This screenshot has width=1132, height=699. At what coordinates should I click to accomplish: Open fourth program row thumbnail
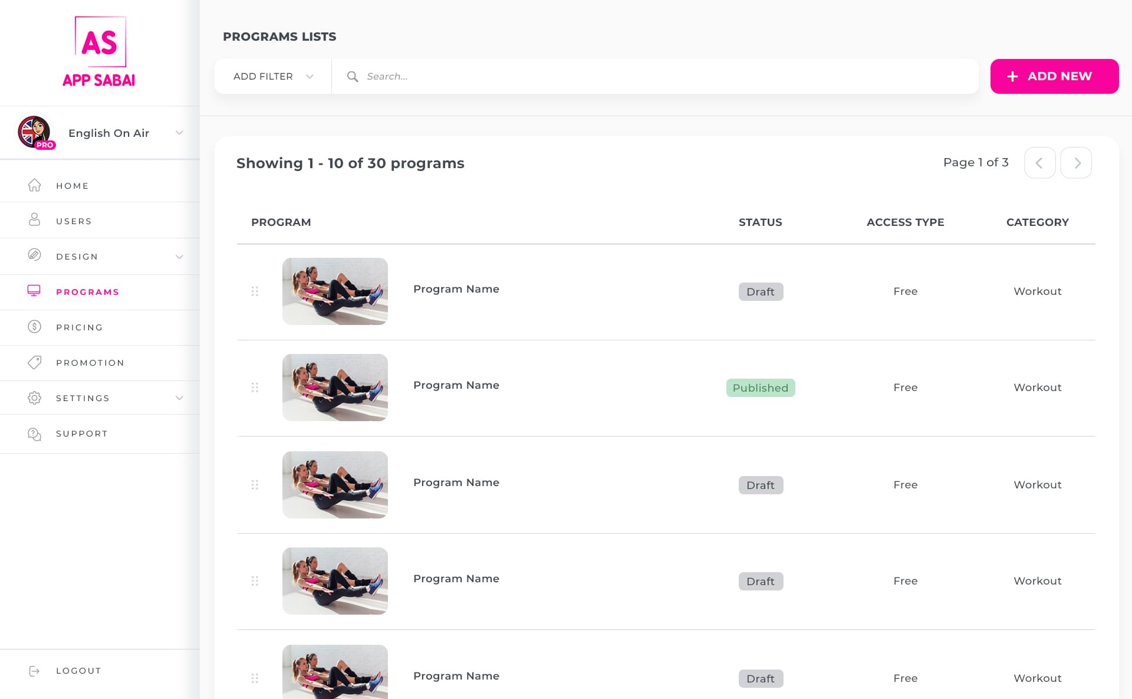click(335, 580)
